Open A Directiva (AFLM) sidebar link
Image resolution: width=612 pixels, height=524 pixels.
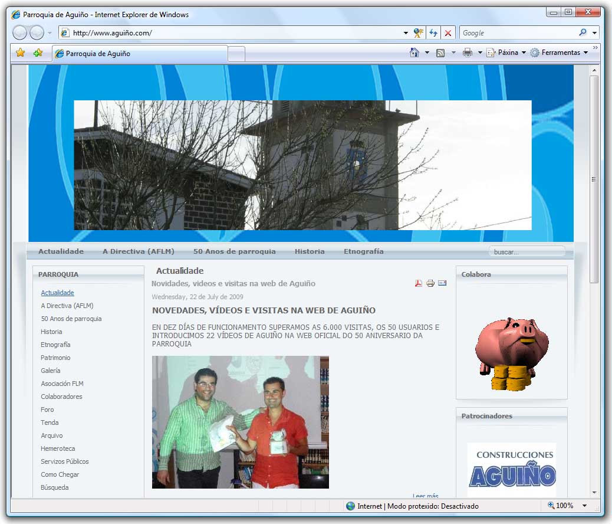67,306
